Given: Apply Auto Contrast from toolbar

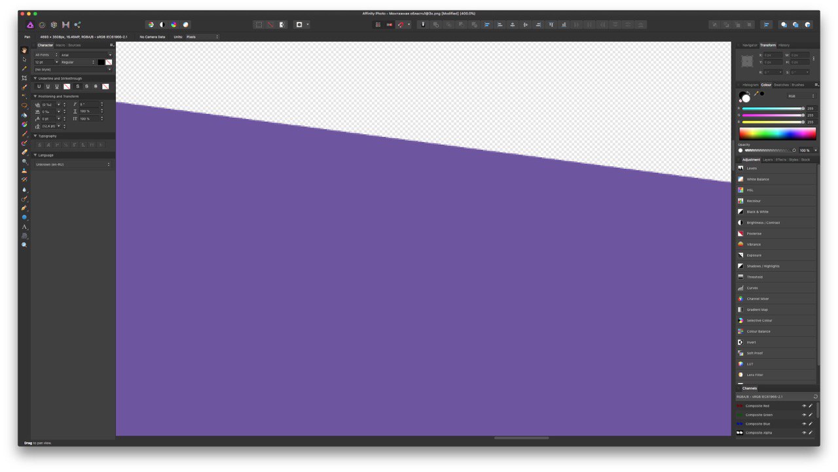Looking at the screenshot, I should (162, 25).
